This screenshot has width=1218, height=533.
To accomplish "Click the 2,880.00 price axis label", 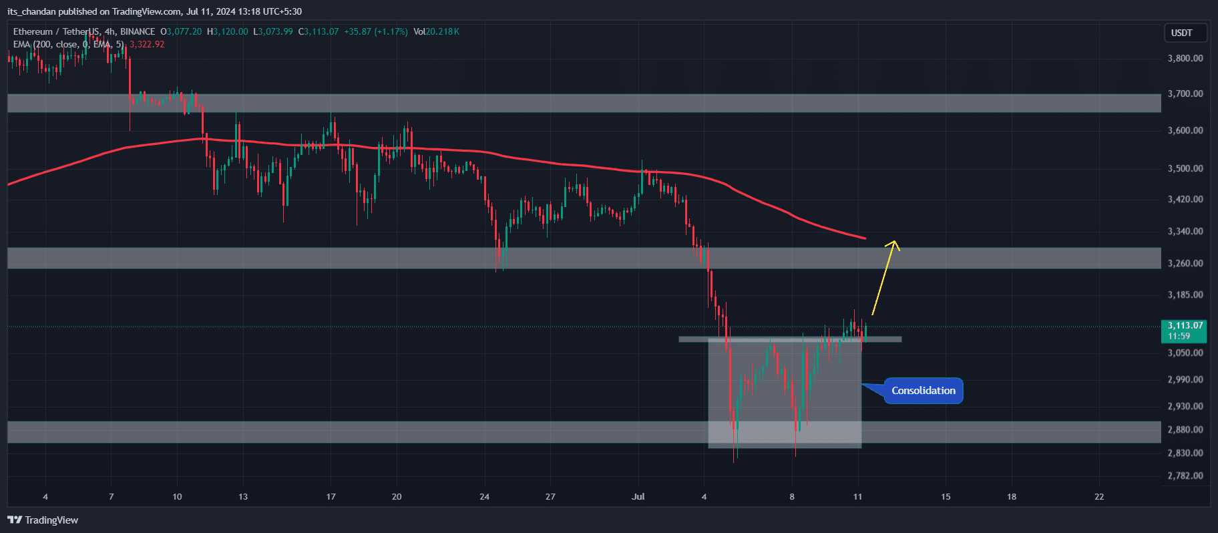I will (x=1185, y=429).
